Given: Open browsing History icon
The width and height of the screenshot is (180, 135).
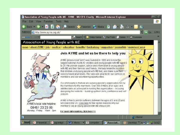Looking at the screenshot, I should point(108,27).
